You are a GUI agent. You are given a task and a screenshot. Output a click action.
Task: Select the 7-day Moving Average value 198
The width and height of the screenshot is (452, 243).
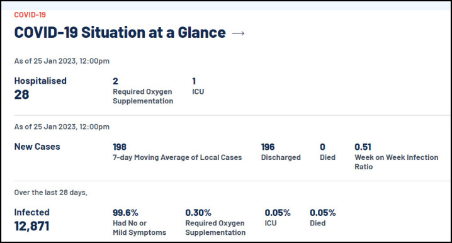point(120,147)
